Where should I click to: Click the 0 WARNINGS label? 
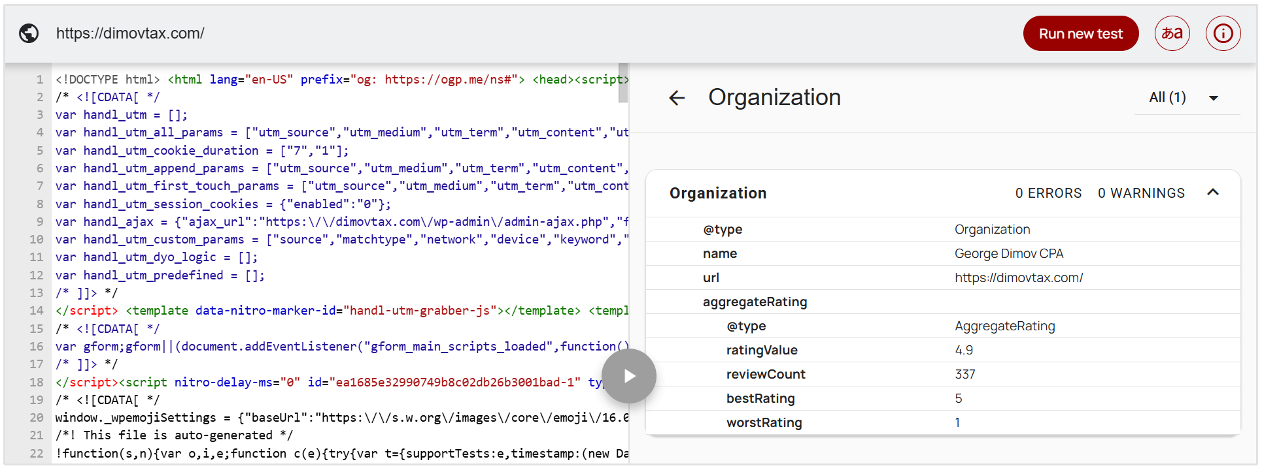click(1141, 193)
